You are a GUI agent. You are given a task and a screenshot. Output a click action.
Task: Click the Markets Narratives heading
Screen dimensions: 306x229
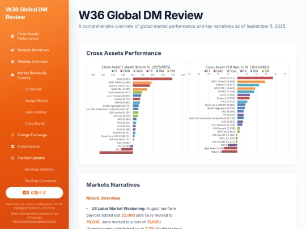(113, 185)
